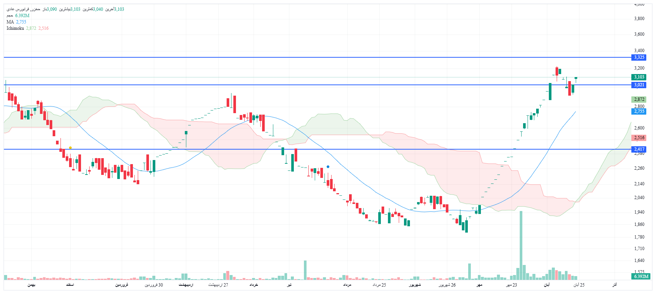Click the blue 2,417 horizontal line label

pyautogui.click(x=639, y=149)
